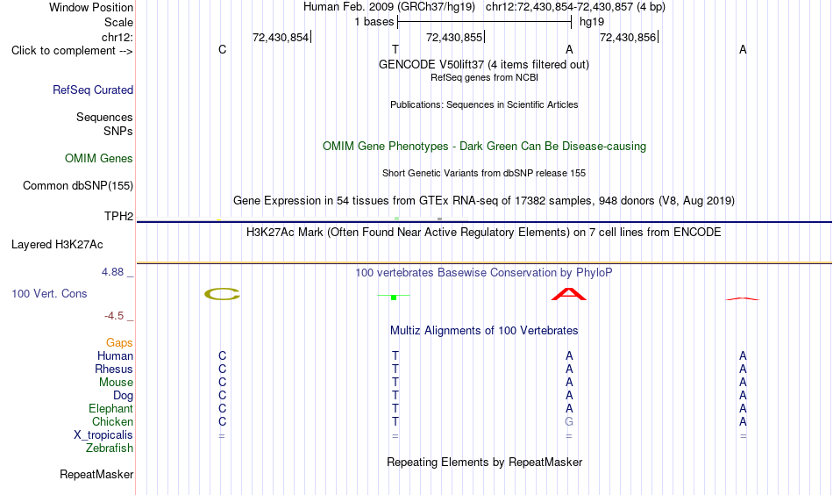Screen dimensions: 833x495
Task: Open the OMIM Genes track label
Action: (x=99, y=159)
